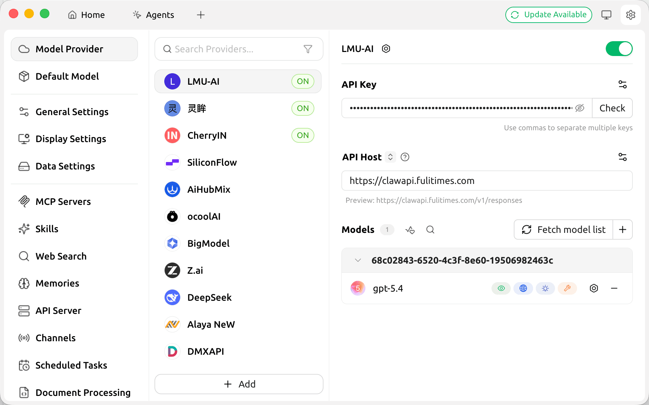
Task: Open MCP Servers settings
Action: pyautogui.click(x=74, y=201)
